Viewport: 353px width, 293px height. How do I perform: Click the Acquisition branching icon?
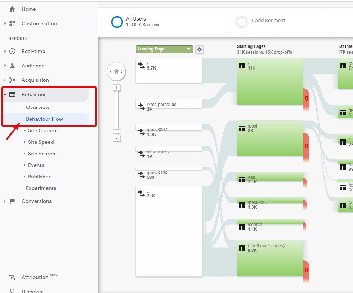click(12, 80)
